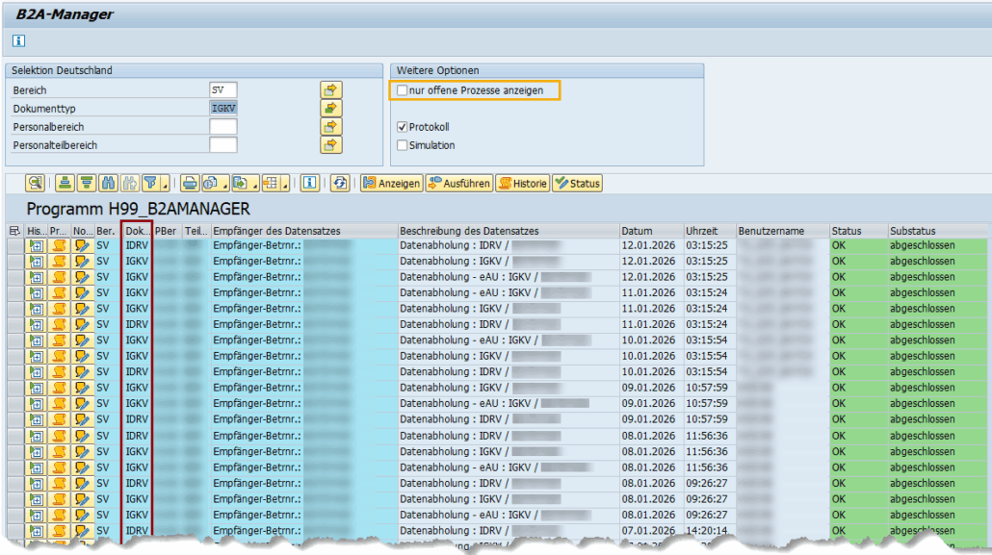This screenshot has height=555, width=992.
Task: Sort the list in ascending order
Action: pos(65,183)
